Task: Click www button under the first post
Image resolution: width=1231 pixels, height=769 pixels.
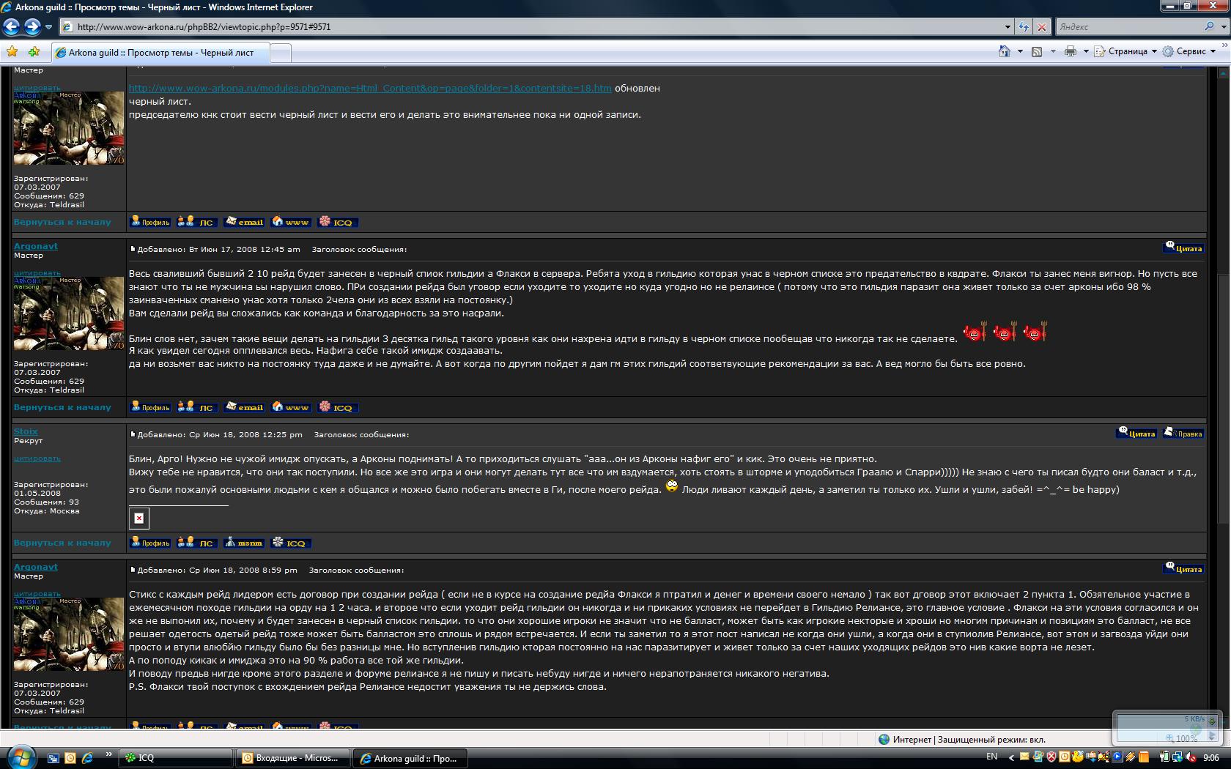Action: pos(291,221)
